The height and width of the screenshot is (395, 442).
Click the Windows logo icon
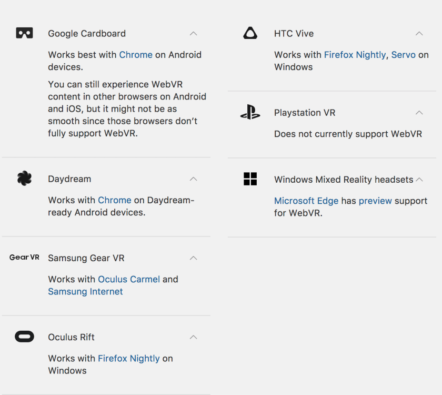250,179
